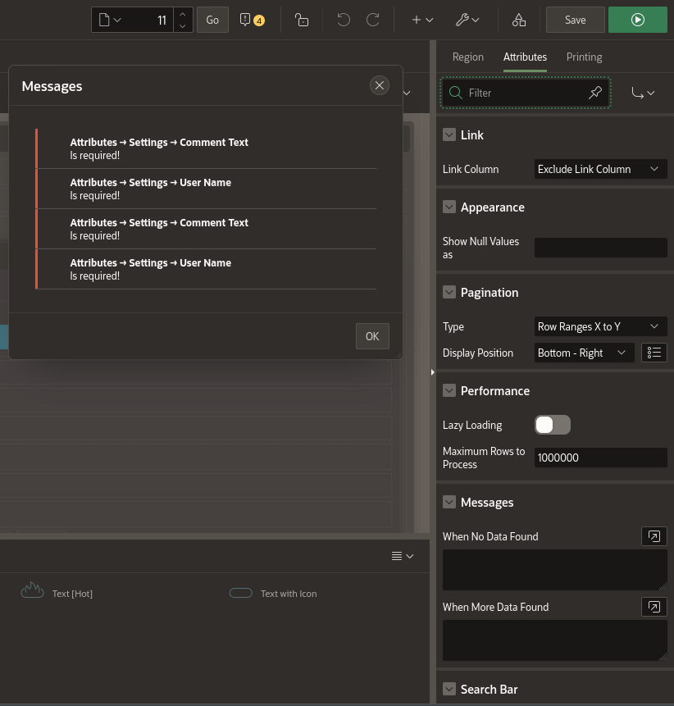This screenshot has height=706, width=674.
Task: Click the Undo arrow icon
Action: coord(344,20)
